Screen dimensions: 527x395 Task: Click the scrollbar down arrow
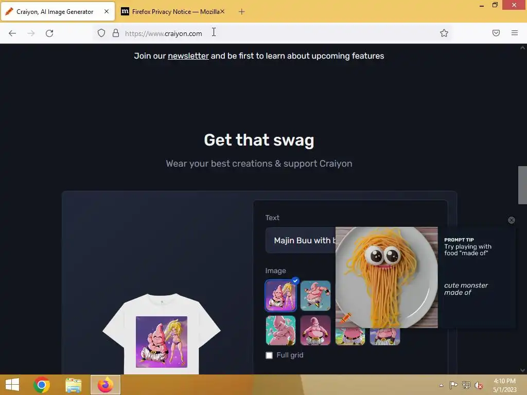coord(522,370)
